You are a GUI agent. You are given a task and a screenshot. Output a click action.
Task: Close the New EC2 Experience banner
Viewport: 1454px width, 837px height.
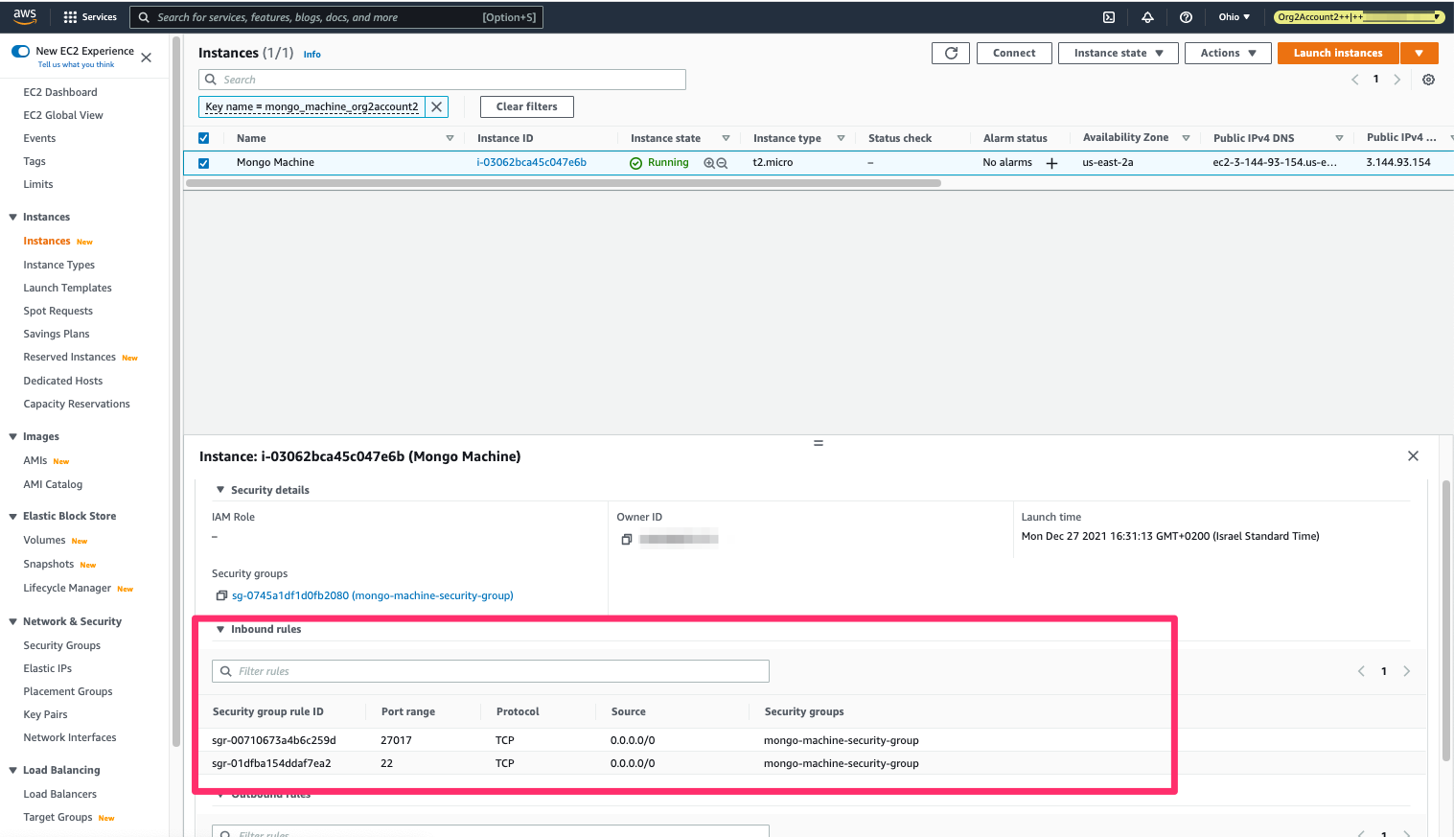tap(147, 58)
